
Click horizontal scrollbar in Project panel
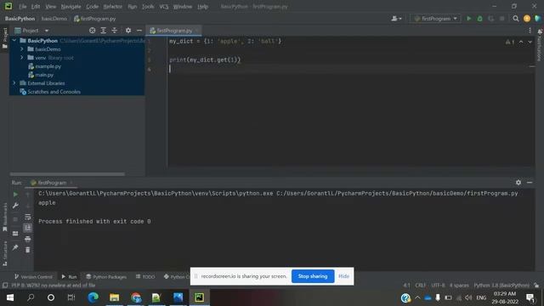tap(67, 174)
